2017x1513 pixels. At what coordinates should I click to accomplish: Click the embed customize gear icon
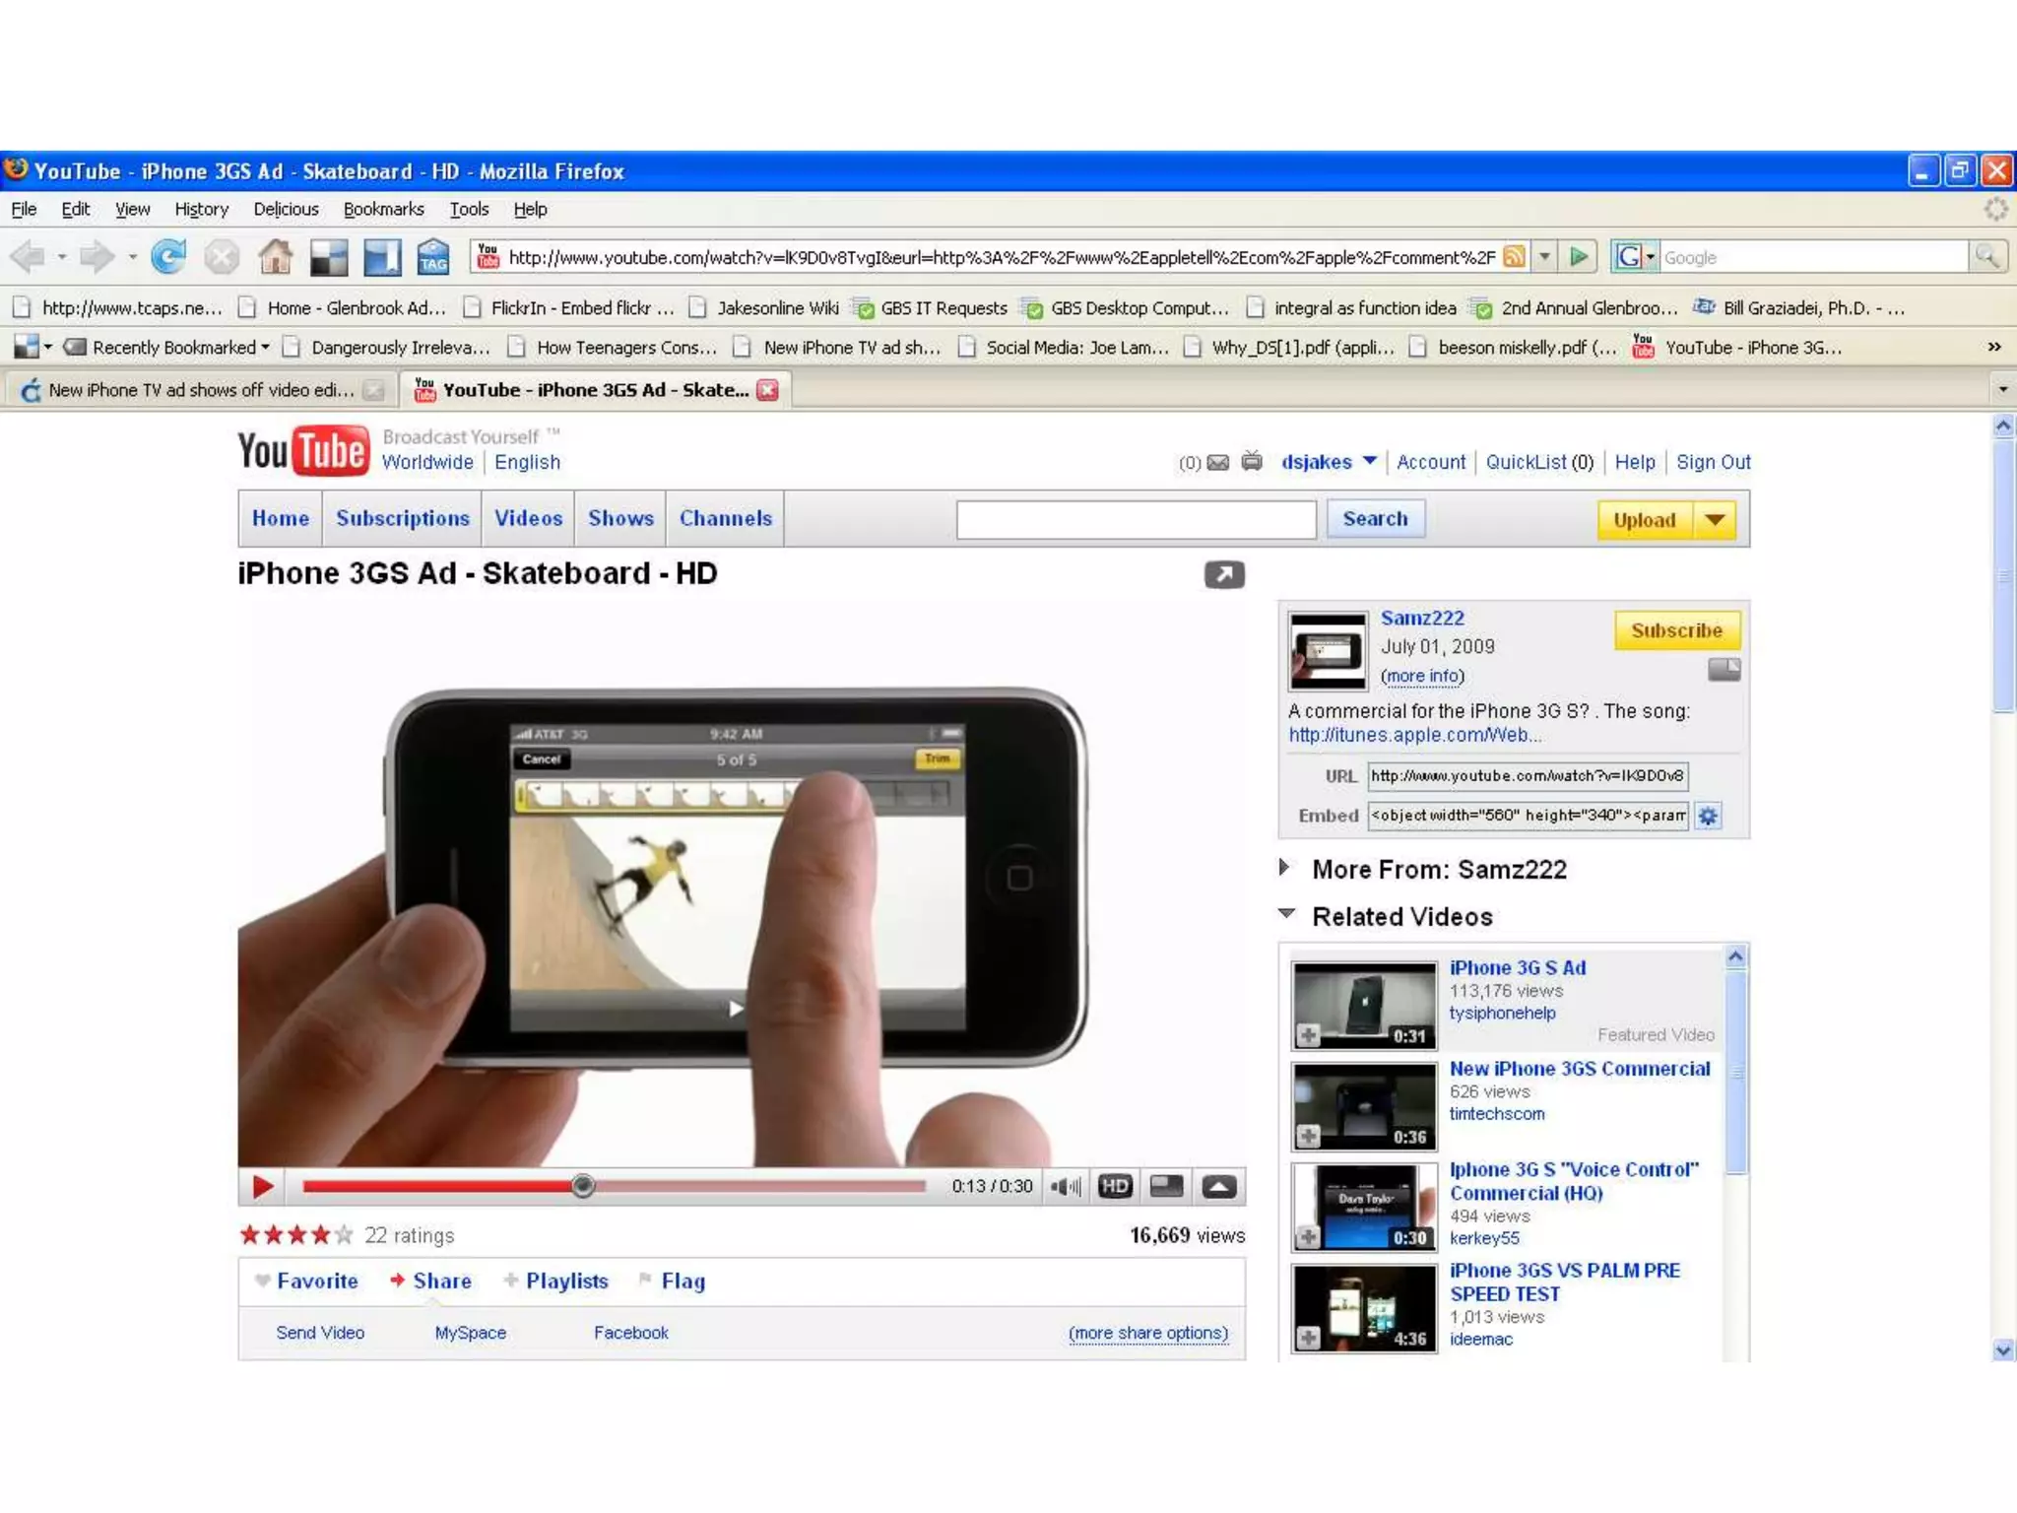pos(1708,816)
